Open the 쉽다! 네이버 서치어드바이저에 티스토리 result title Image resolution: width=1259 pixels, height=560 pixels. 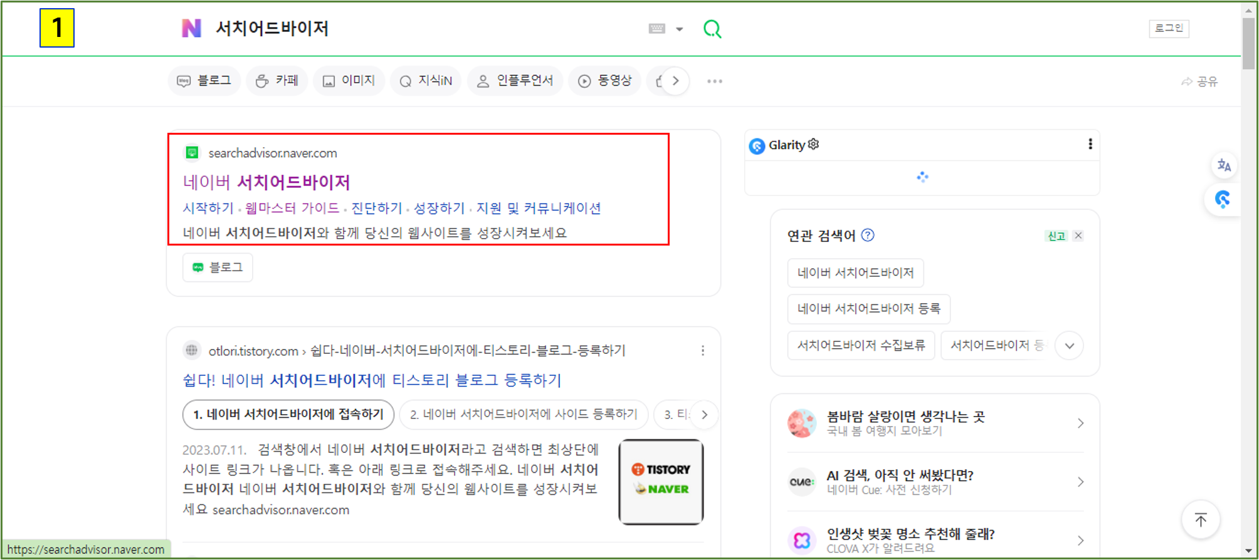tap(372, 380)
